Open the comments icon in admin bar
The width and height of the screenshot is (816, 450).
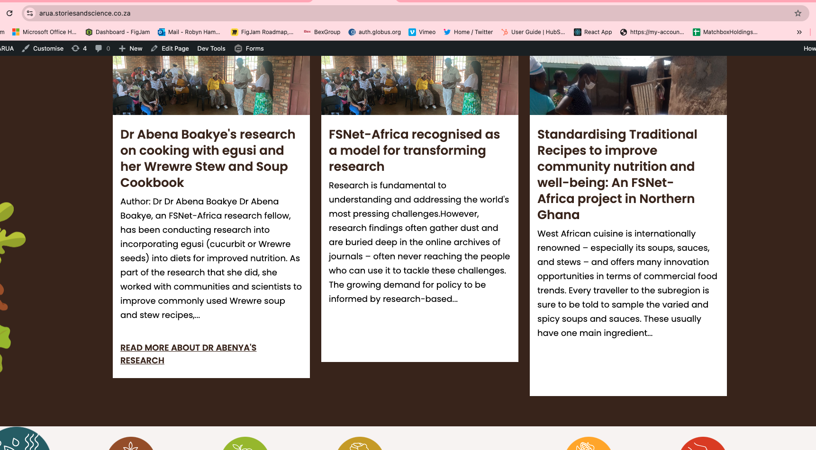click(102, 48)
